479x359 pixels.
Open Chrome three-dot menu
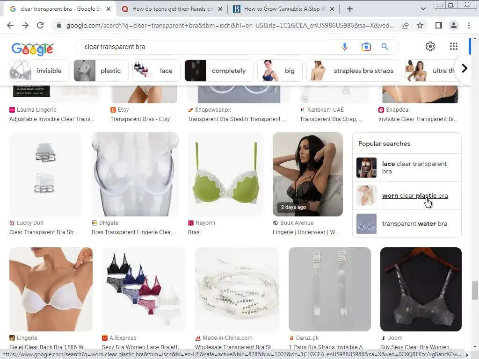[469, 25]
